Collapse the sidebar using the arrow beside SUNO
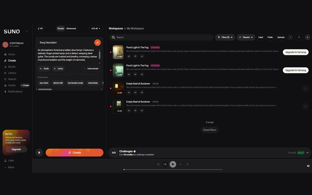Screen dimensions: 312x195 click(27, 32)
